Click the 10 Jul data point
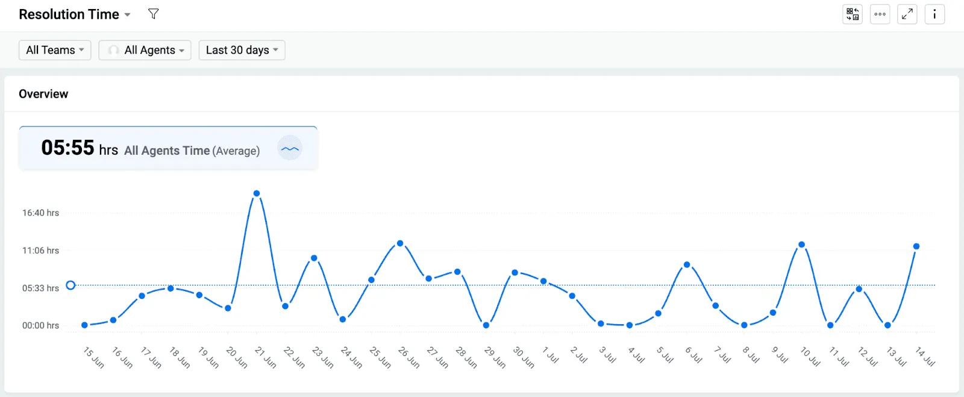This screenshot has height=397, width=964. (802, 245)
